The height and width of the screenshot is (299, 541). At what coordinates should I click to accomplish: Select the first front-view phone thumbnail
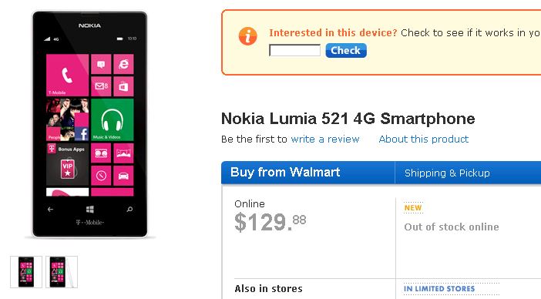(x=26, y=272)
